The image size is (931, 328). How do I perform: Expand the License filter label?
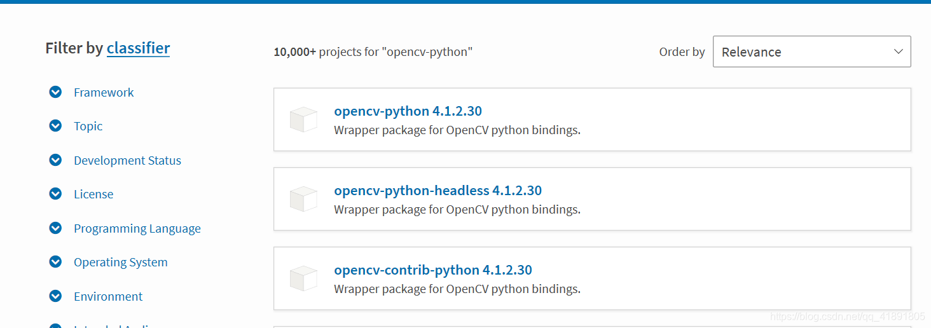tap(93, 194)
